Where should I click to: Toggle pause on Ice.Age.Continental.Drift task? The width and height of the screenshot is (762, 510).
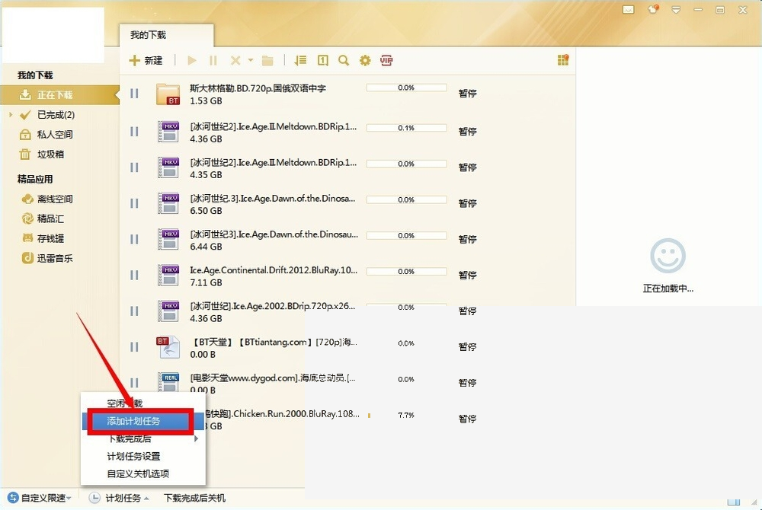134,275
